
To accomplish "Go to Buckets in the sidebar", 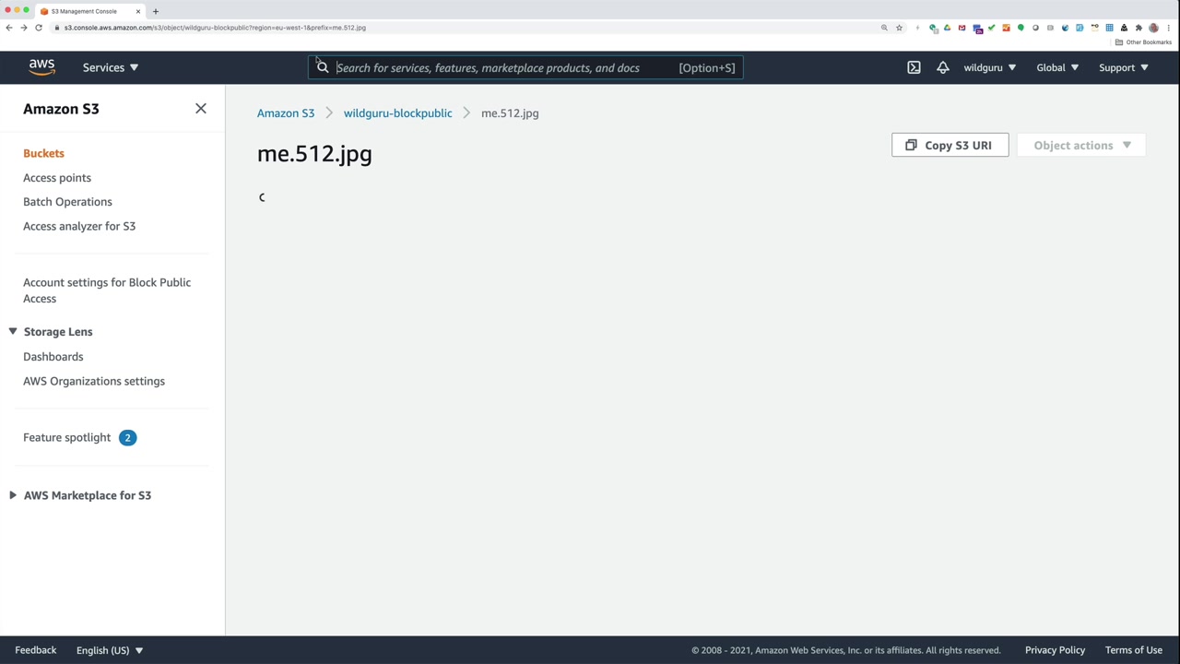I will [x=43, y=153].
